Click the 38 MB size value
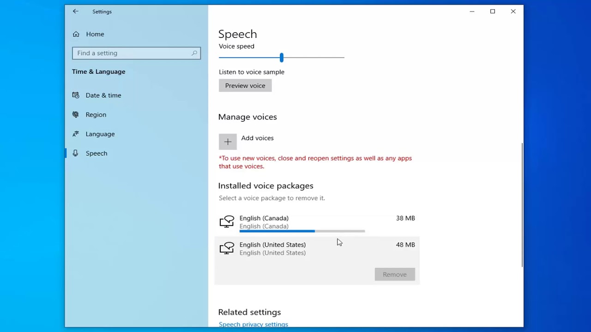 click(405, 218)
